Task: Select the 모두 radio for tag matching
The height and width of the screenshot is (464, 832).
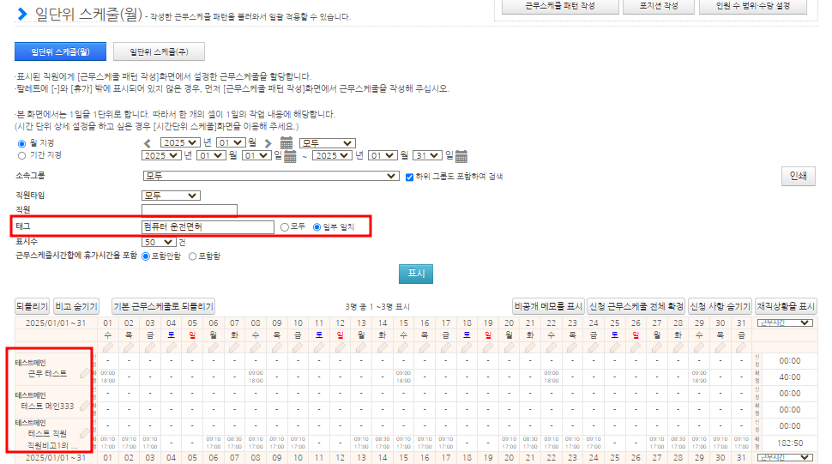Action: point(285,227)
